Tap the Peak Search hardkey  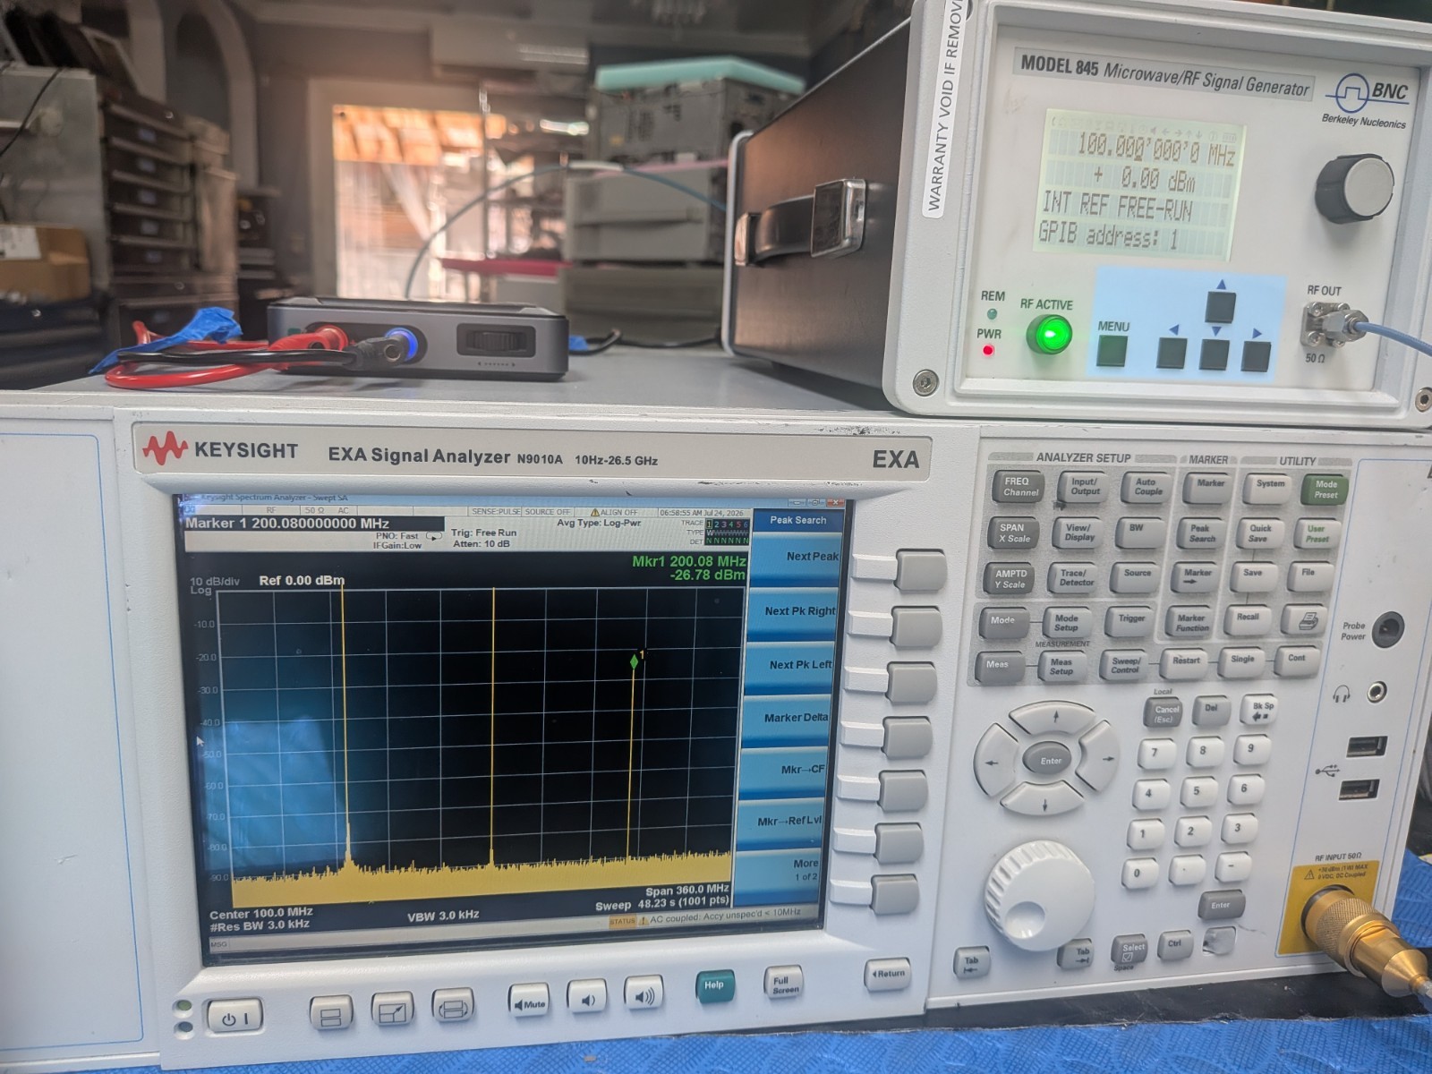tap(1201, 533)
